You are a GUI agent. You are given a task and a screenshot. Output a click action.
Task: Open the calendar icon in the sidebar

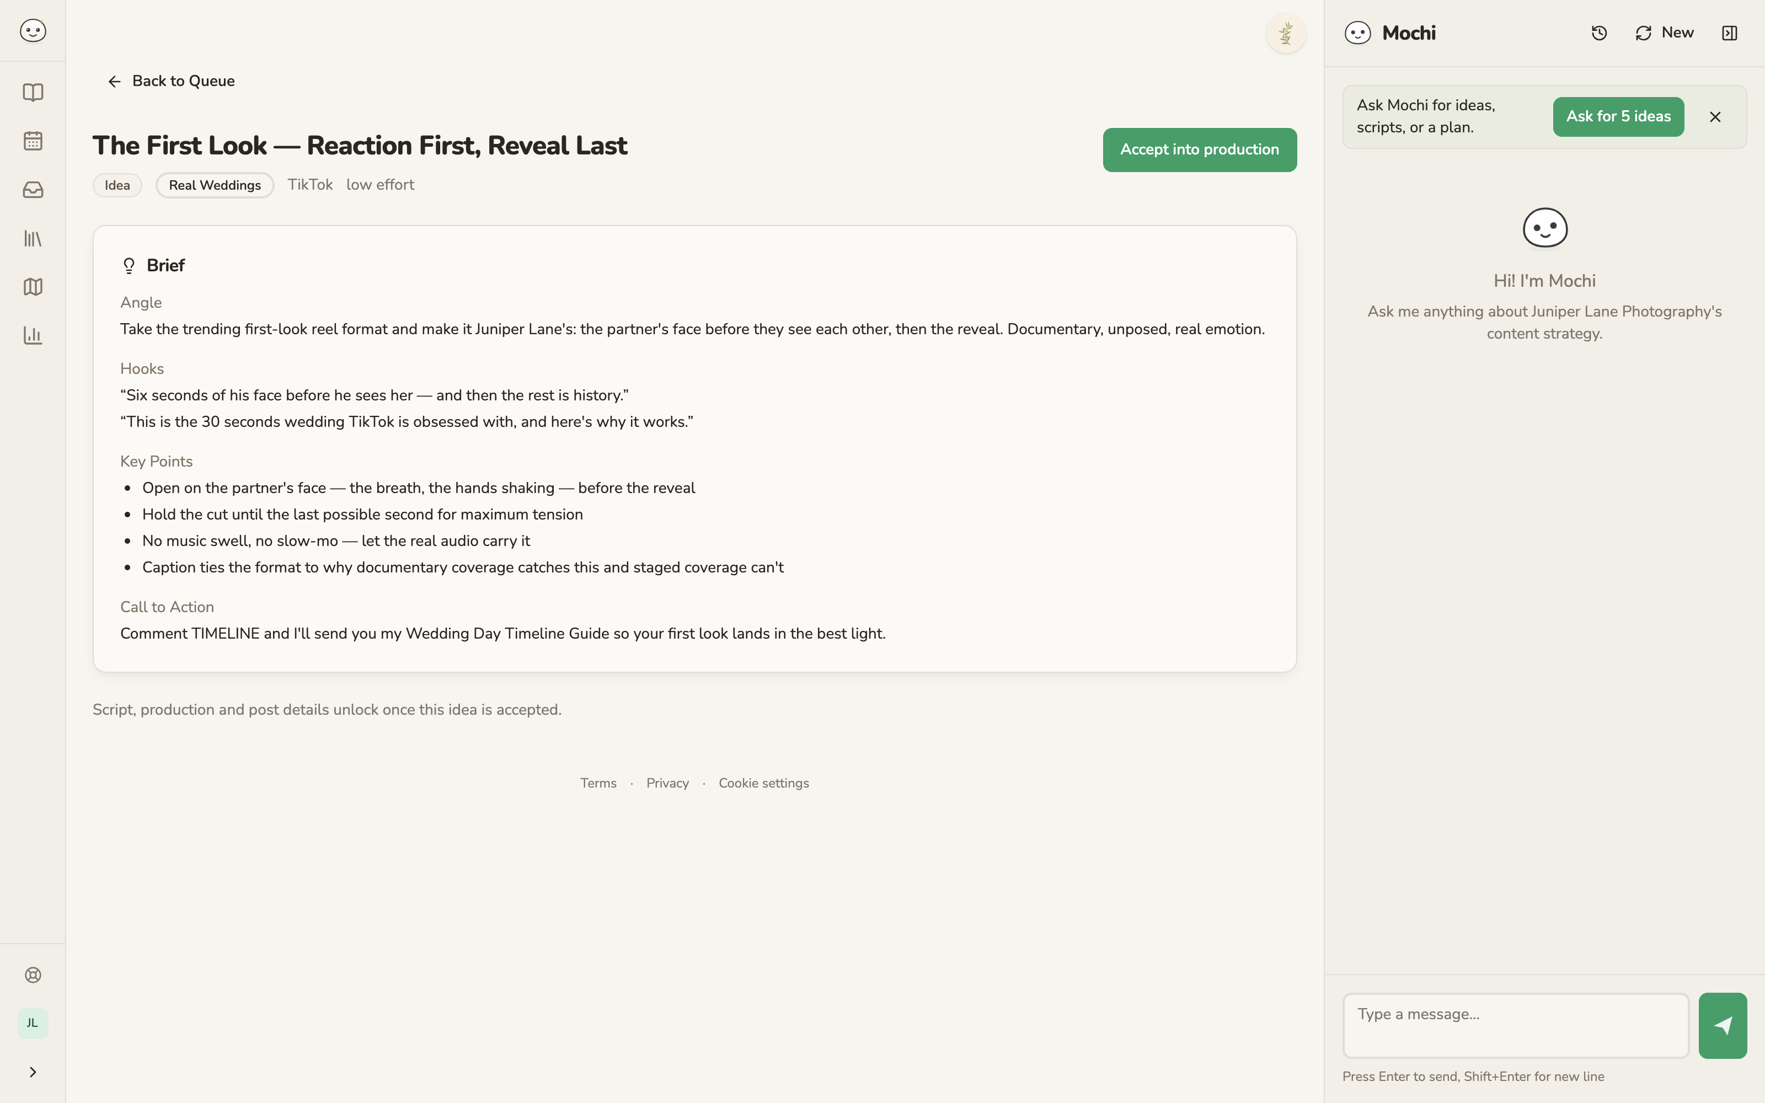[x=33, y=141]
